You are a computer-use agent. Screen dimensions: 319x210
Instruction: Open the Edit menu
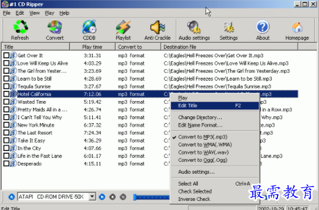20,13
